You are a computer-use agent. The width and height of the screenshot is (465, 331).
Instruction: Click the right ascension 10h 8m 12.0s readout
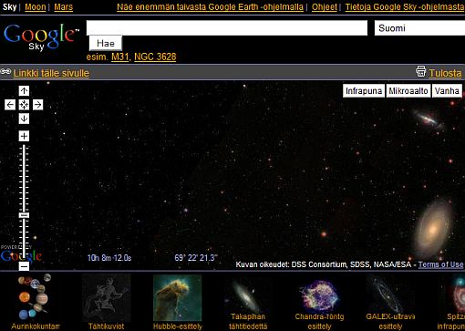109,258
